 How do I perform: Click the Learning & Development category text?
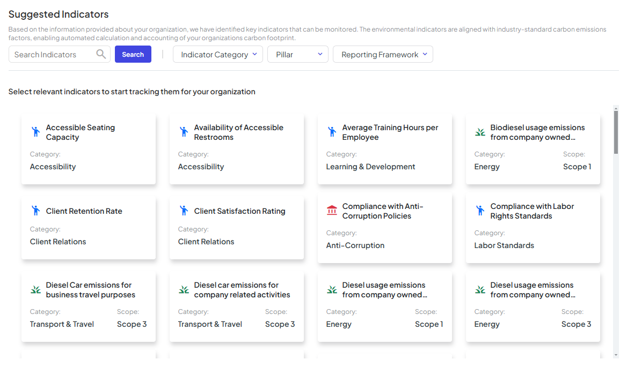click(x=370, y=167)
